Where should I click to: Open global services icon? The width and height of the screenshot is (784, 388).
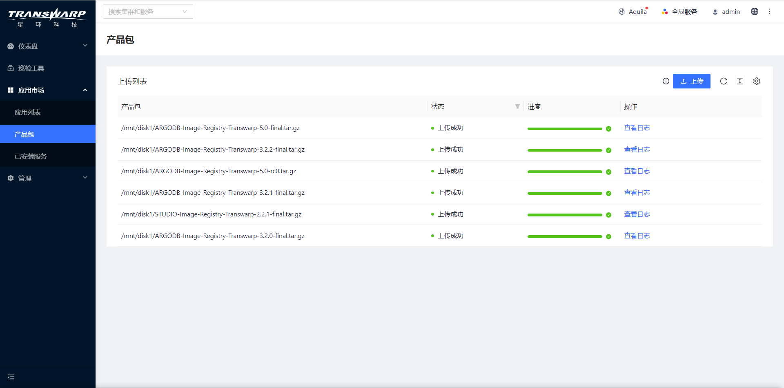[665, 11]
